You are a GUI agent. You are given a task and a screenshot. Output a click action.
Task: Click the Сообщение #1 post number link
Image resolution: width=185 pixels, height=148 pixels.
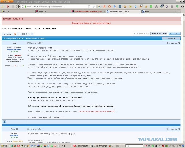[x=179, y=43]
